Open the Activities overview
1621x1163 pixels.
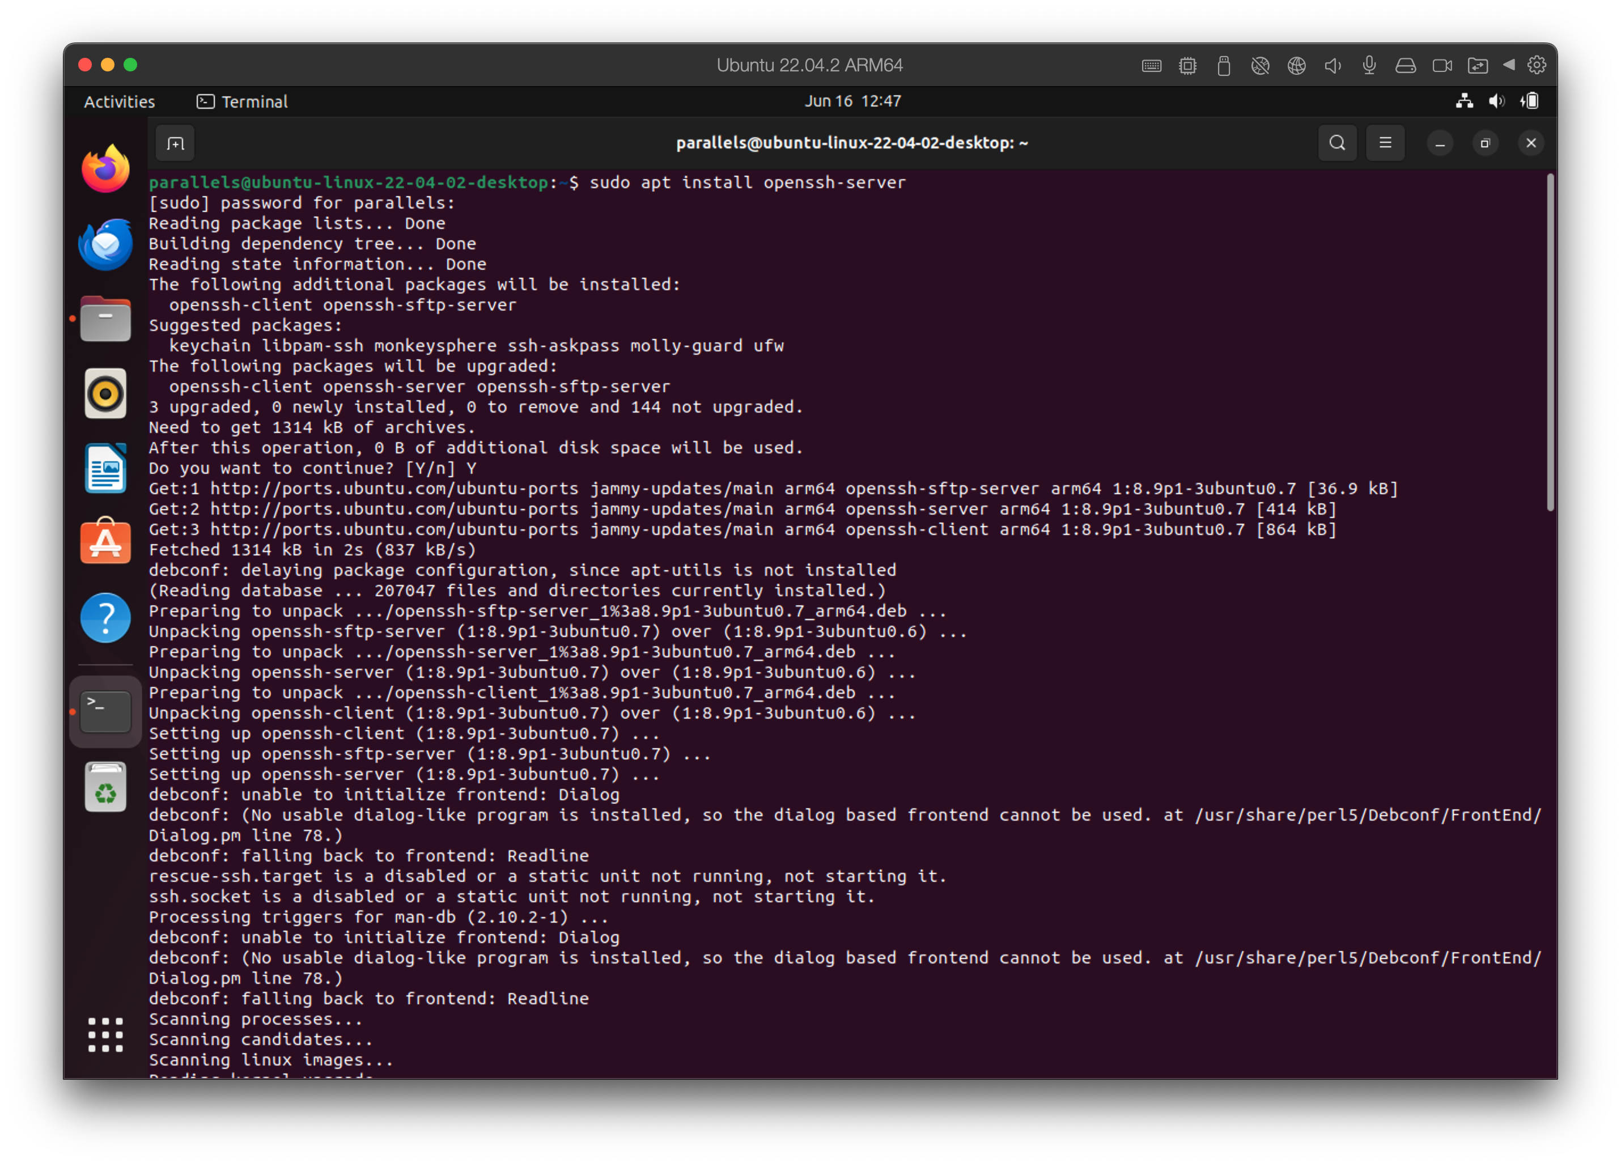pyautogui.click(x=120, y=101)
